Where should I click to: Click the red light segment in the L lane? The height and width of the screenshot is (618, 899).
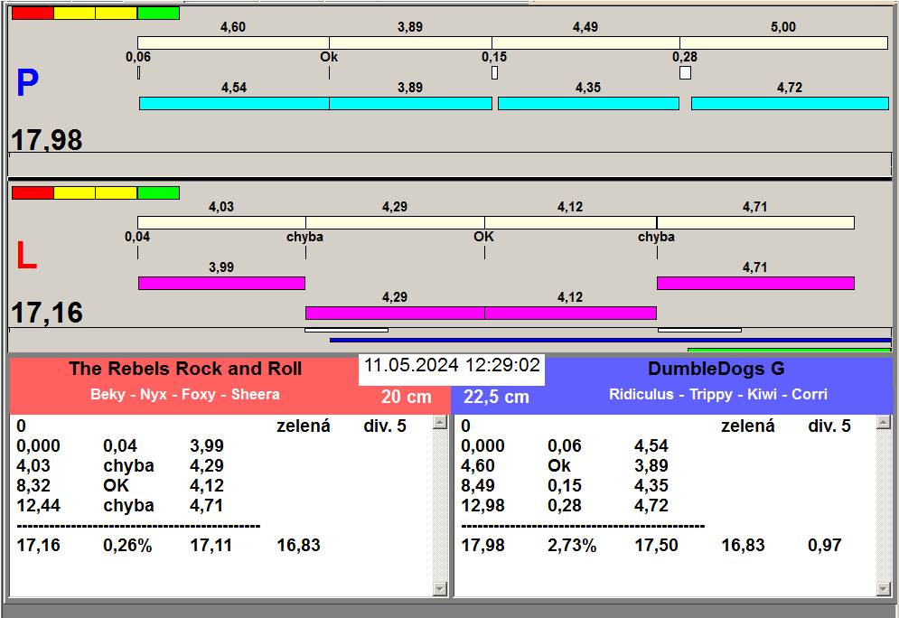tap(33, 192)
